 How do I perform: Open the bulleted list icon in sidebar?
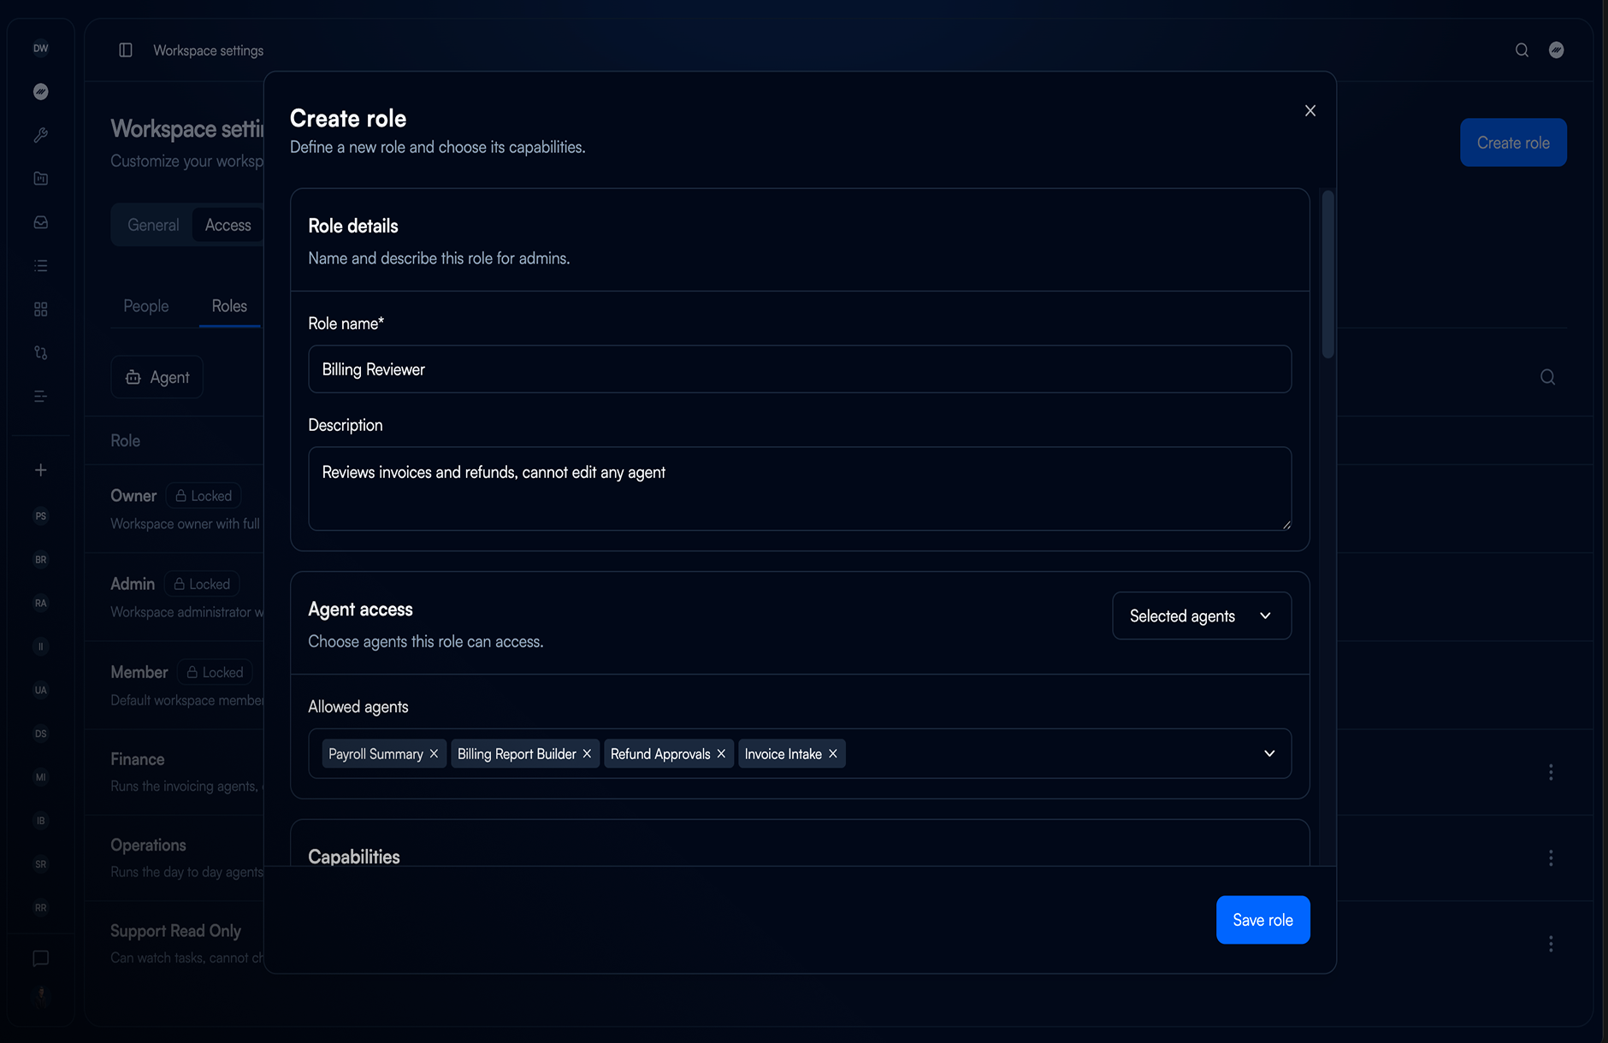(41, 266)
